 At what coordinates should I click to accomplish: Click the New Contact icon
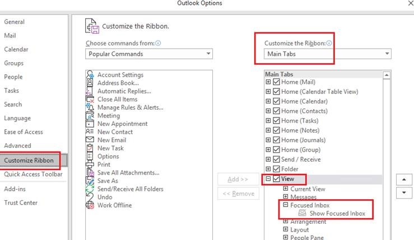click(x=90, y=131)
